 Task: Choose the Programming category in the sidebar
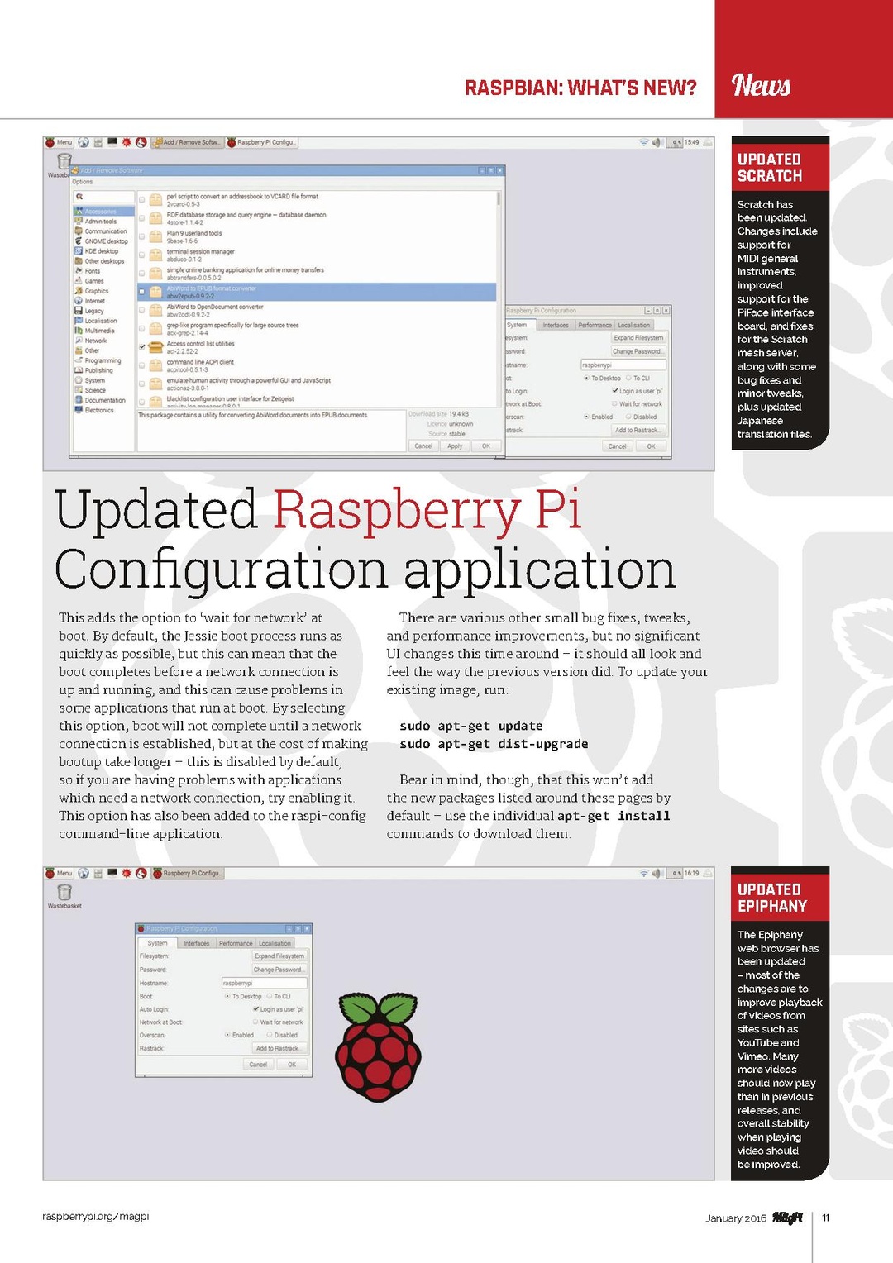coord(102,360)
